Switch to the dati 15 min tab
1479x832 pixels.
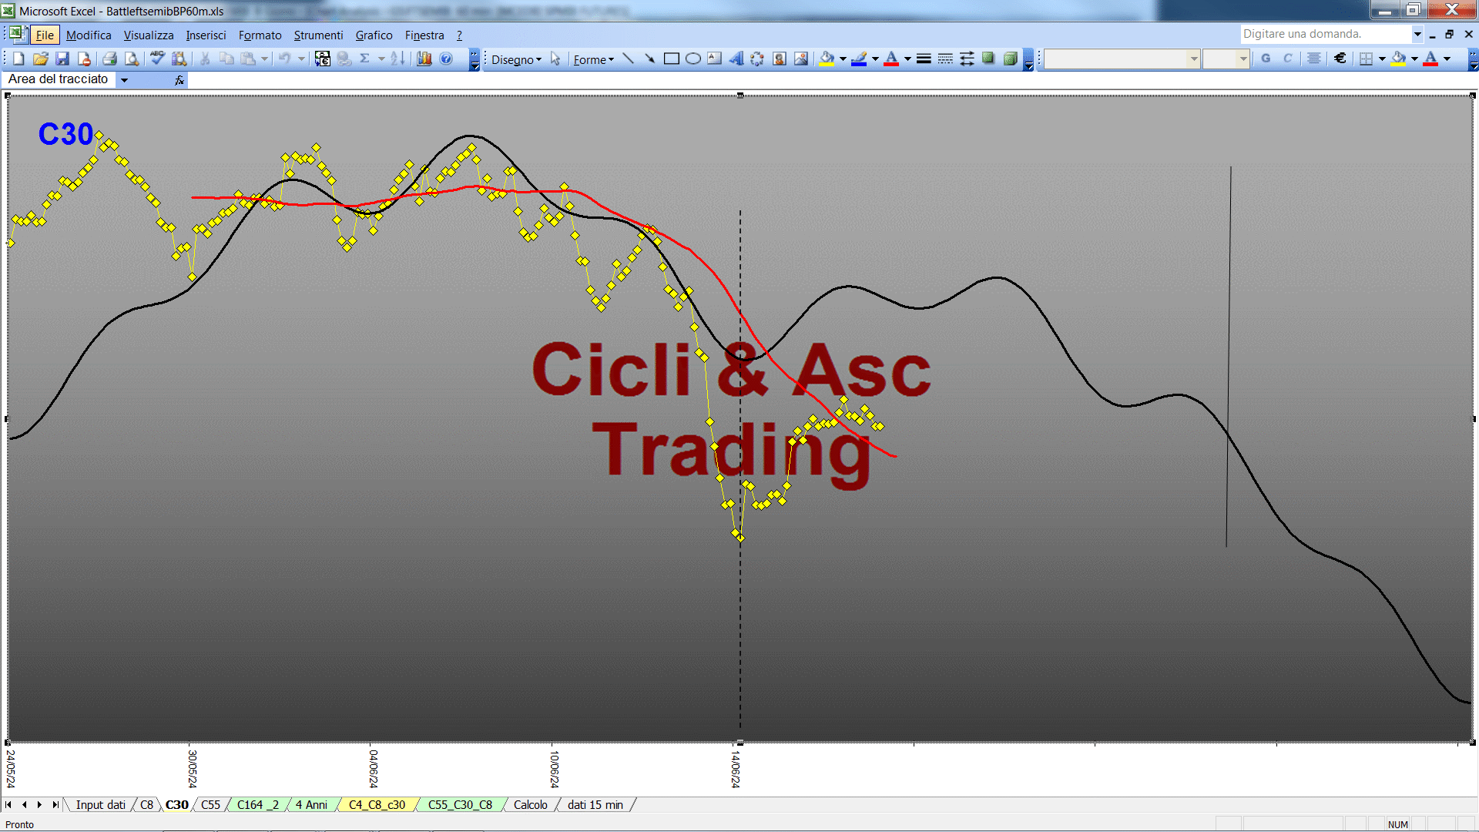click(x=595, y=805)
